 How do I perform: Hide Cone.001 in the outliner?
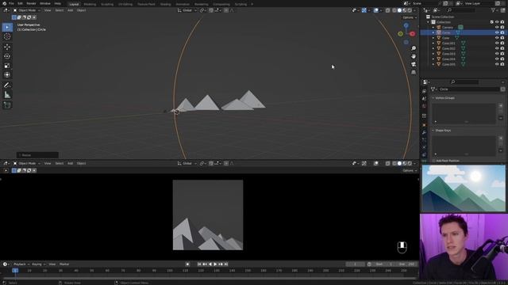pyautogui.click(x=497, y=43)
